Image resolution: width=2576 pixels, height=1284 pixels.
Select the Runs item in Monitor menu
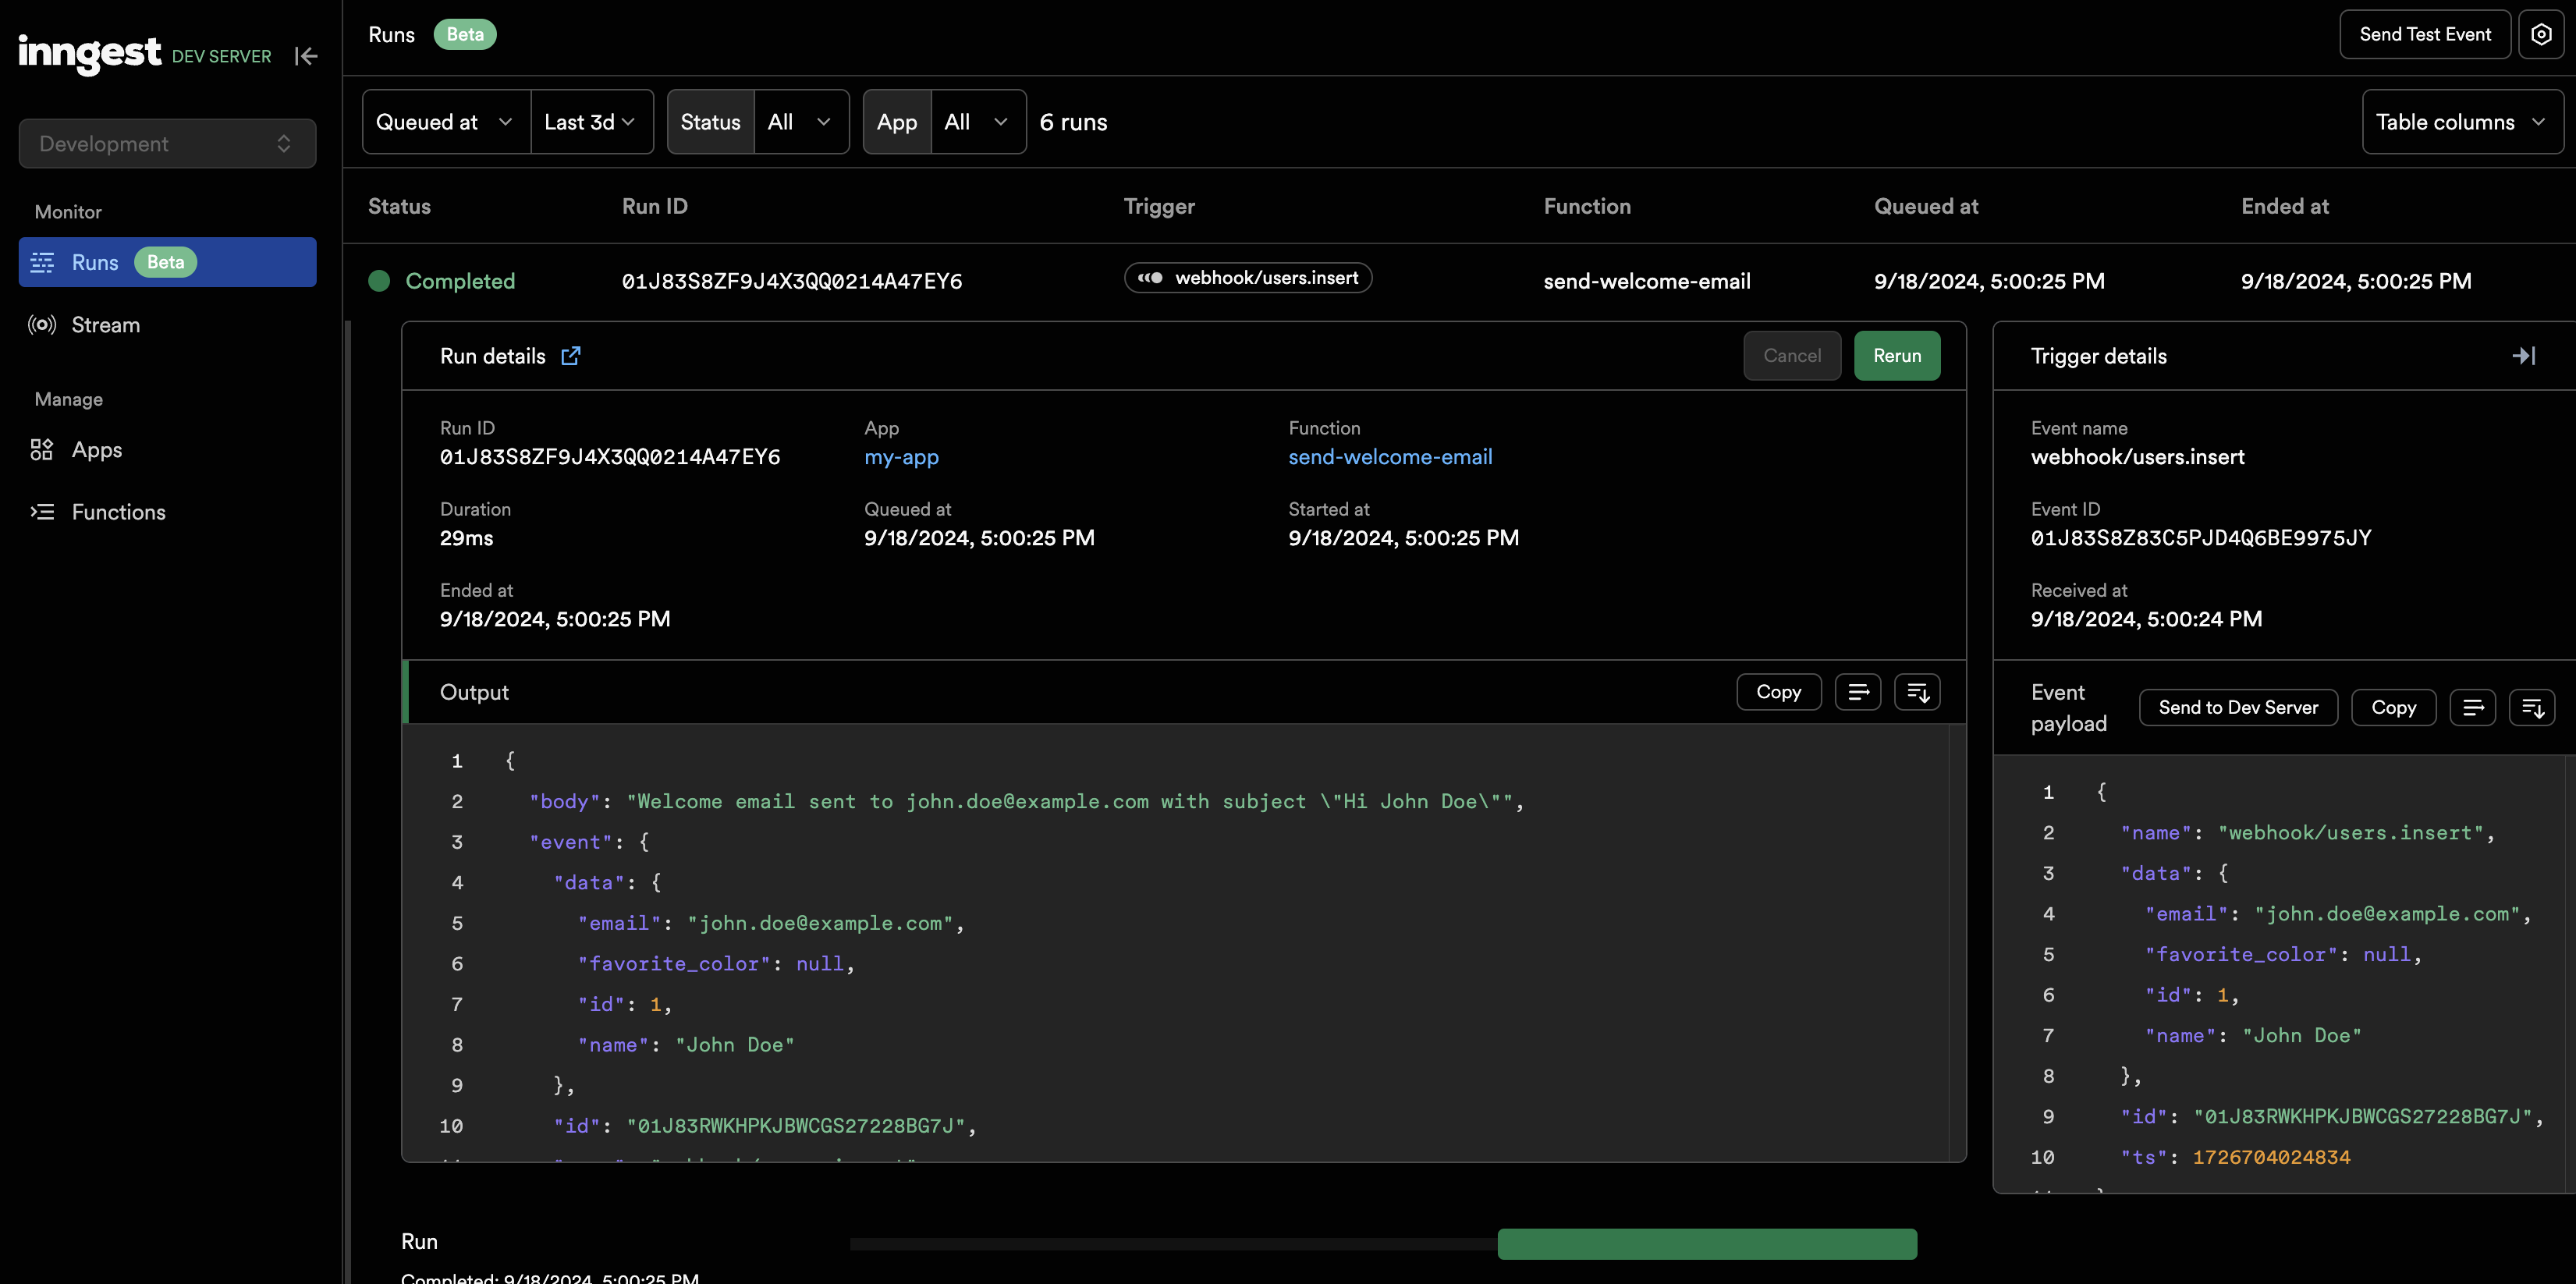[x=167, y=262]
